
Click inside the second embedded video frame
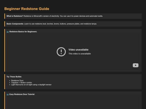(x=73, y=103)
